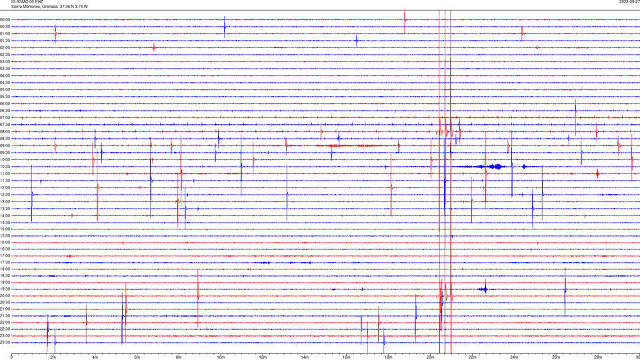
Task: Choose the 14:30 trace label
Action: click(5, 223)
